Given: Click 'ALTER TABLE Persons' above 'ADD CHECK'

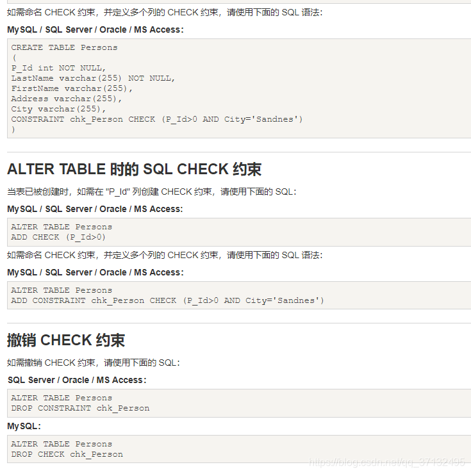Looking at the screenshot, I should point(62,227).
